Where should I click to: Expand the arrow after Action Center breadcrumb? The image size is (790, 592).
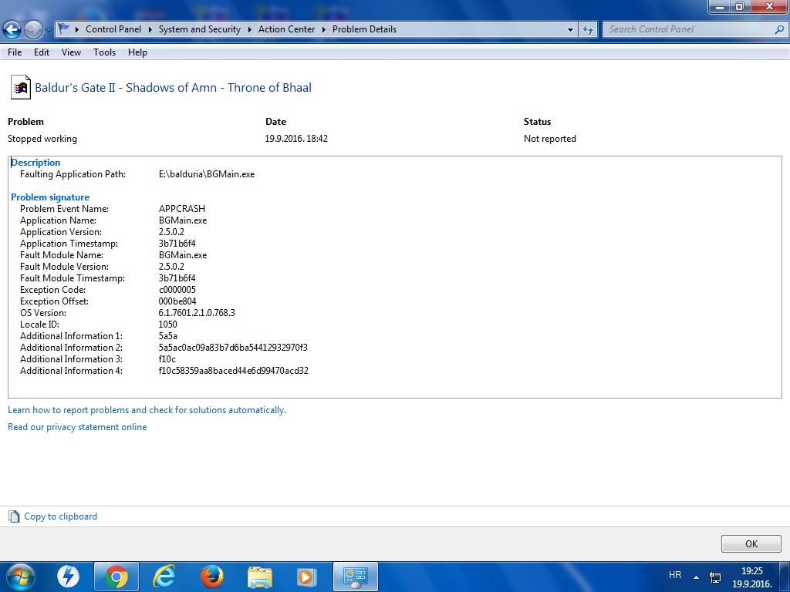(x=323, y=29)
